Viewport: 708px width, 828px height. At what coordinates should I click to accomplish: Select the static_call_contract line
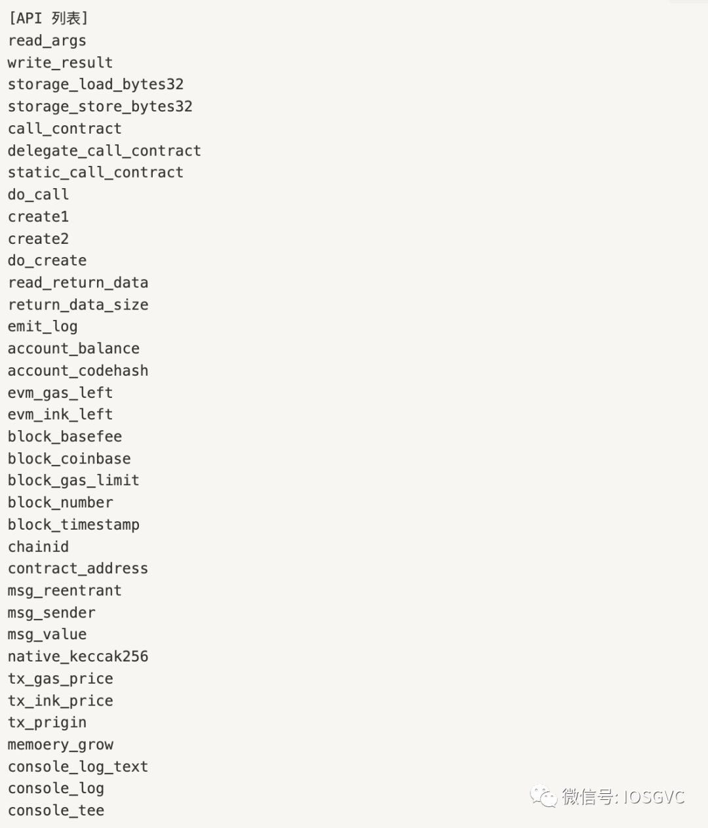click(x=96, y=172)
